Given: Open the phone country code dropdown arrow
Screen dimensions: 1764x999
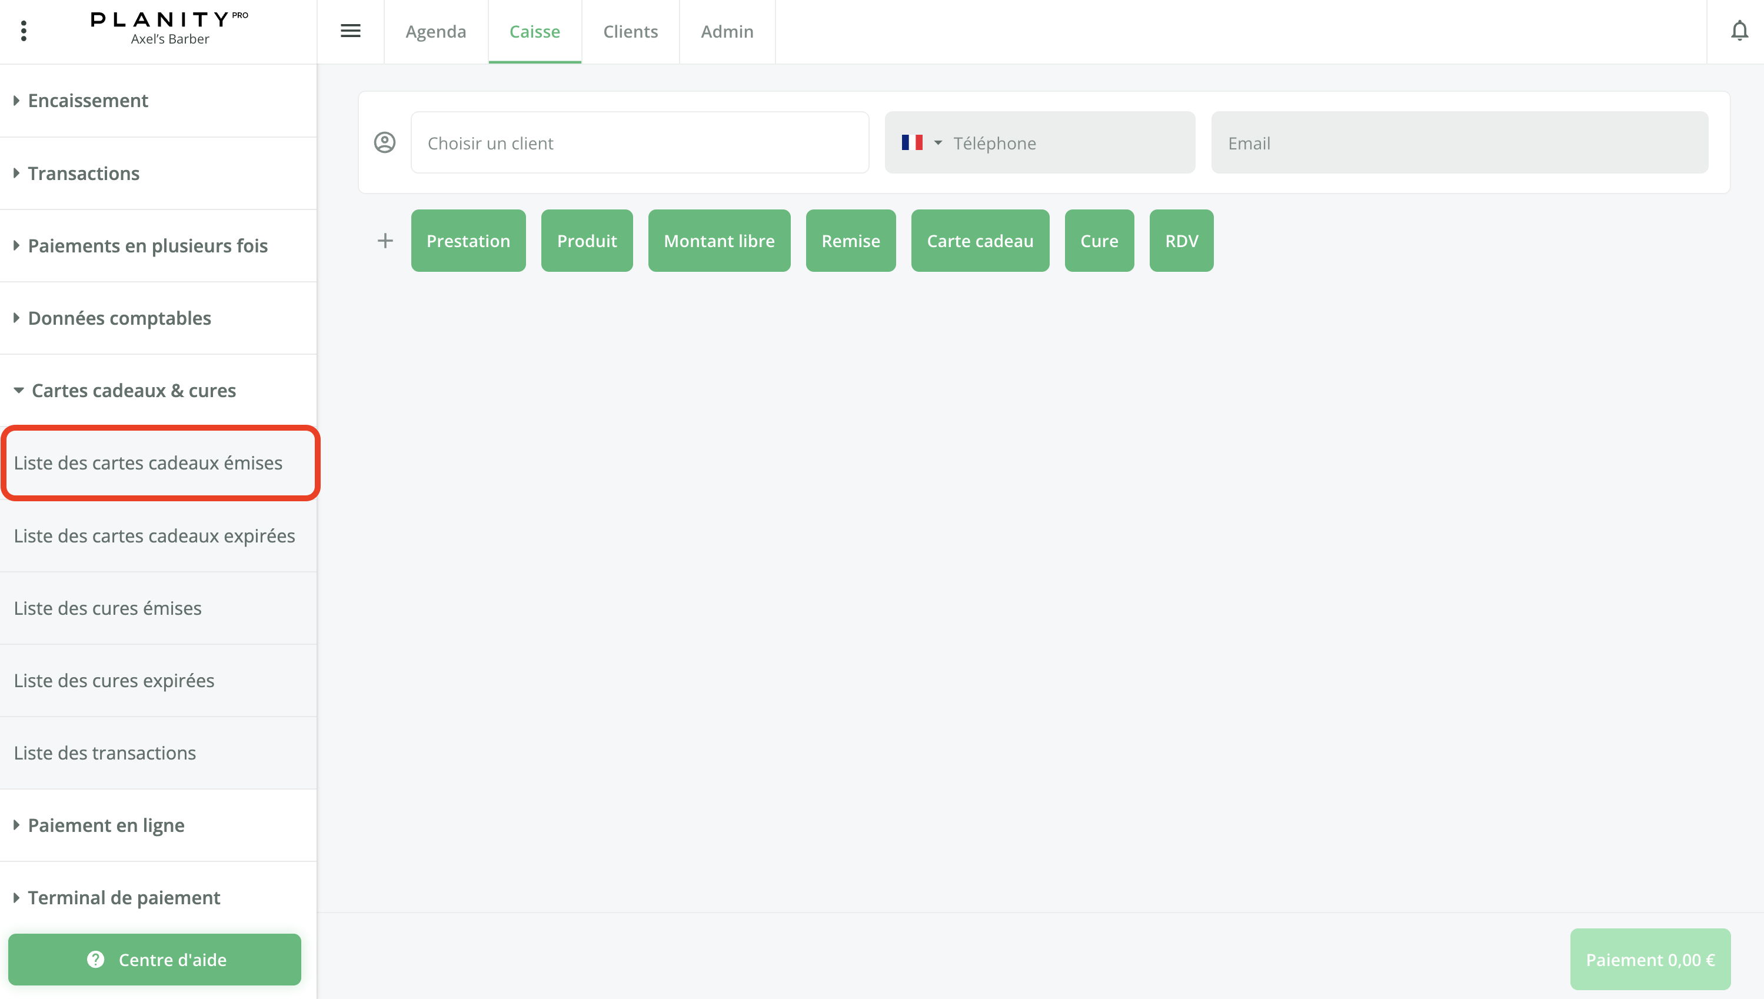Looking at the screenshot, I should click(938, 143).
